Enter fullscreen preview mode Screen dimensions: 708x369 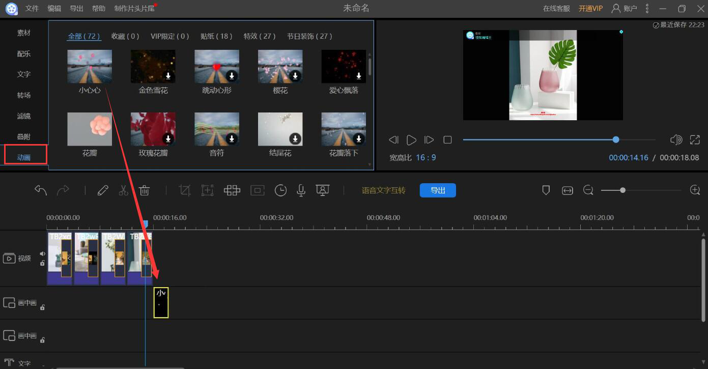coord(695,139)
